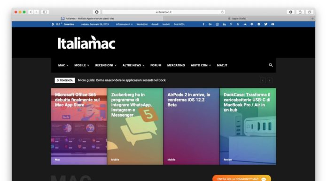Open the Twitter social icon
Viewport: 327px width, 181px height.
(x=266, y=24)
